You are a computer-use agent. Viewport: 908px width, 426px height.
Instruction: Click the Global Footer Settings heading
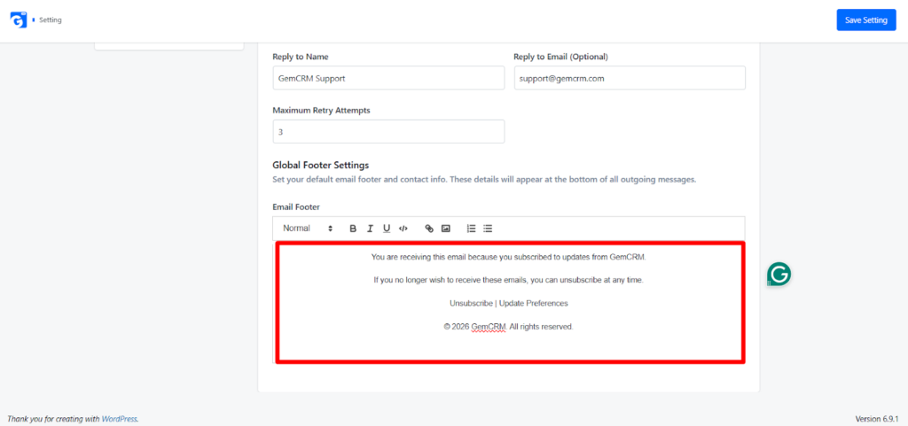pyautogui.click(x=321, y=166)
